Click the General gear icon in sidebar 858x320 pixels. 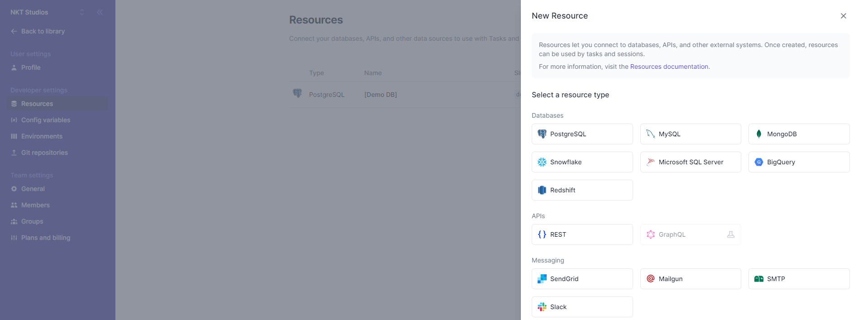14,189
